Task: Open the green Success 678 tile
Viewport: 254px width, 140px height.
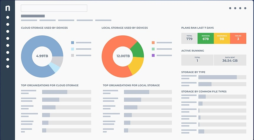Action: pos(206,38)
